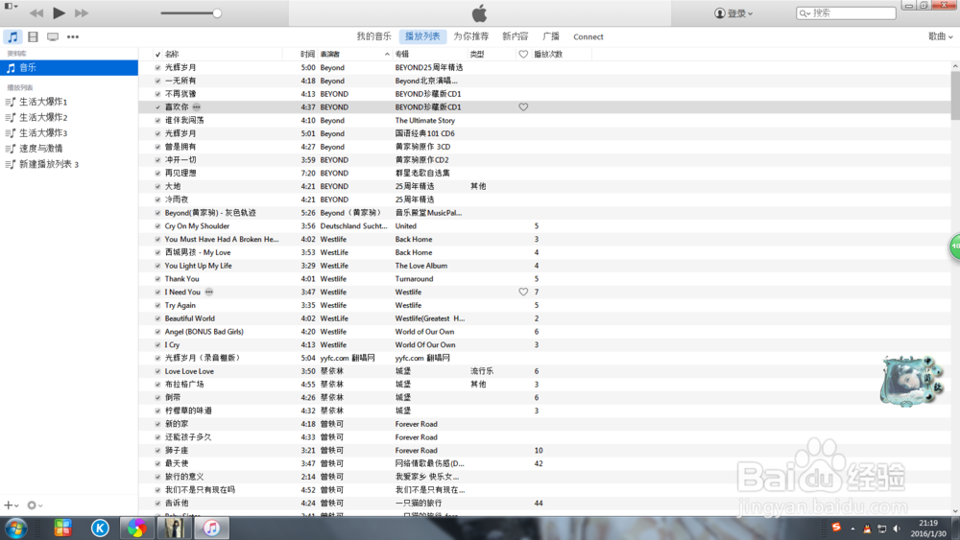Switch to 播放列表 tab
Viewport: 960px width, 540px height.
point(422,36)
